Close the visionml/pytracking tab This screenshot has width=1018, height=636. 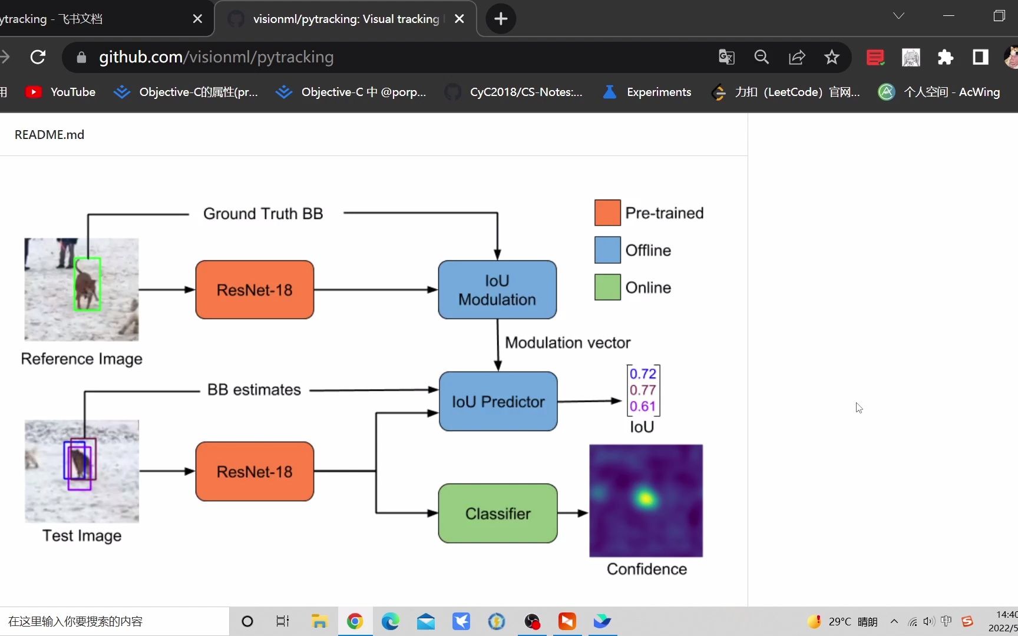coord(460,19)
